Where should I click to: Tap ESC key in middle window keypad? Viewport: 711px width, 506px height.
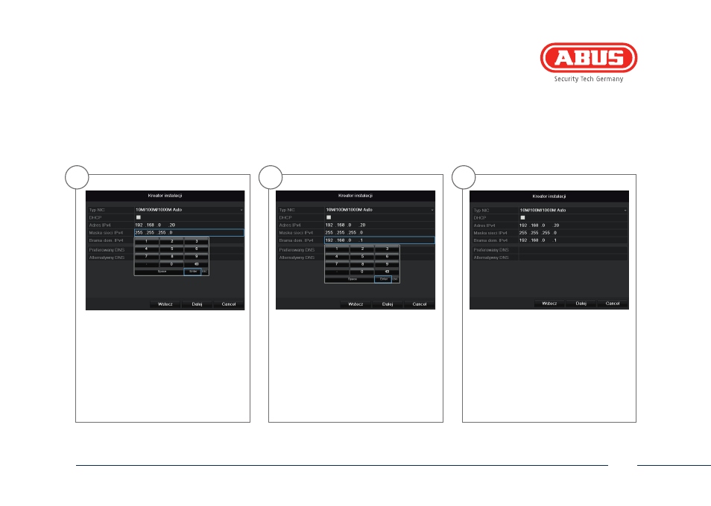click(x=396, y=279)
